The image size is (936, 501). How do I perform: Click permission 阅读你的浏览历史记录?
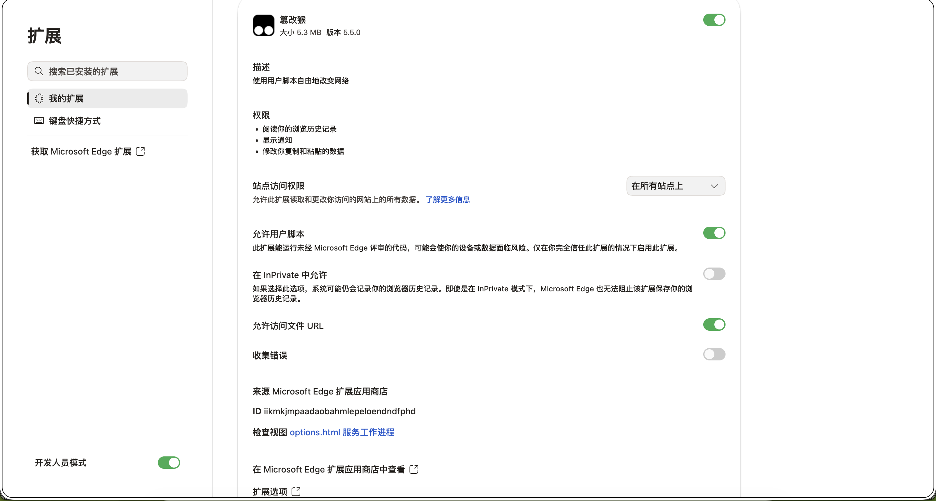point(299,129)
